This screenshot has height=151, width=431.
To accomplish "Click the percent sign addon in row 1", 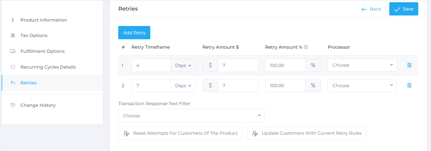I will (313, 65).
